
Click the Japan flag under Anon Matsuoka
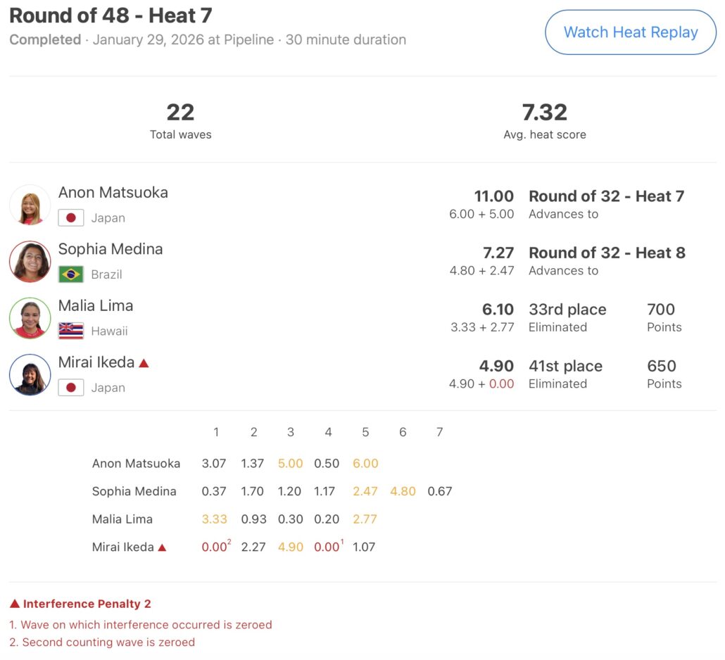point(71,218)
